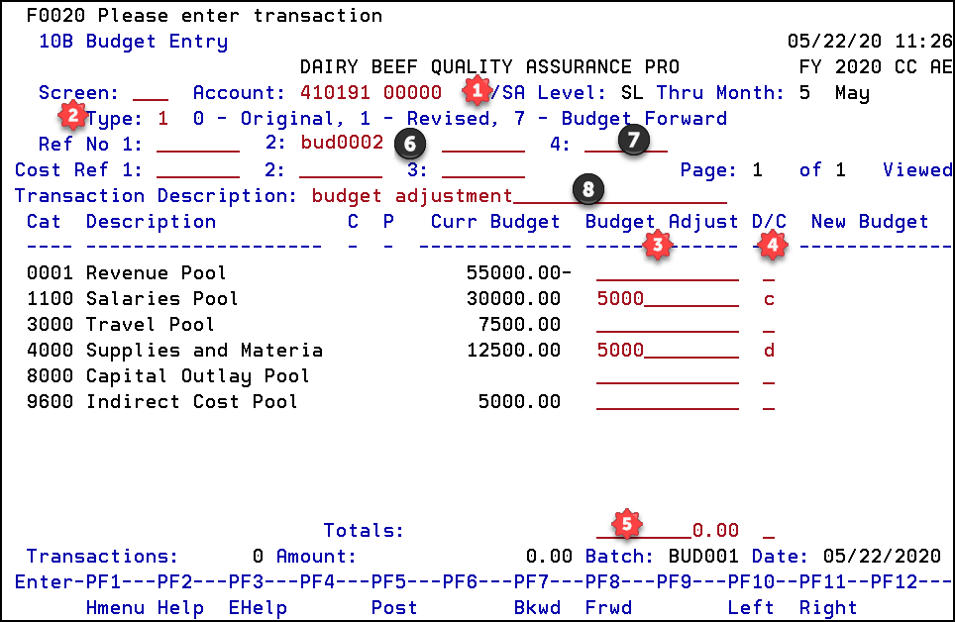The image size is (955, 622).
Task: Click Ref No 2 field with bud0002
Action: pyautogui.click(x=342, y=144)
